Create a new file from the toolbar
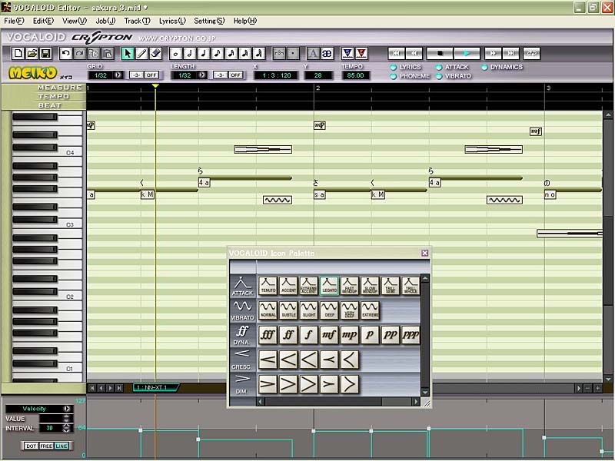 [x=18, y=53]
